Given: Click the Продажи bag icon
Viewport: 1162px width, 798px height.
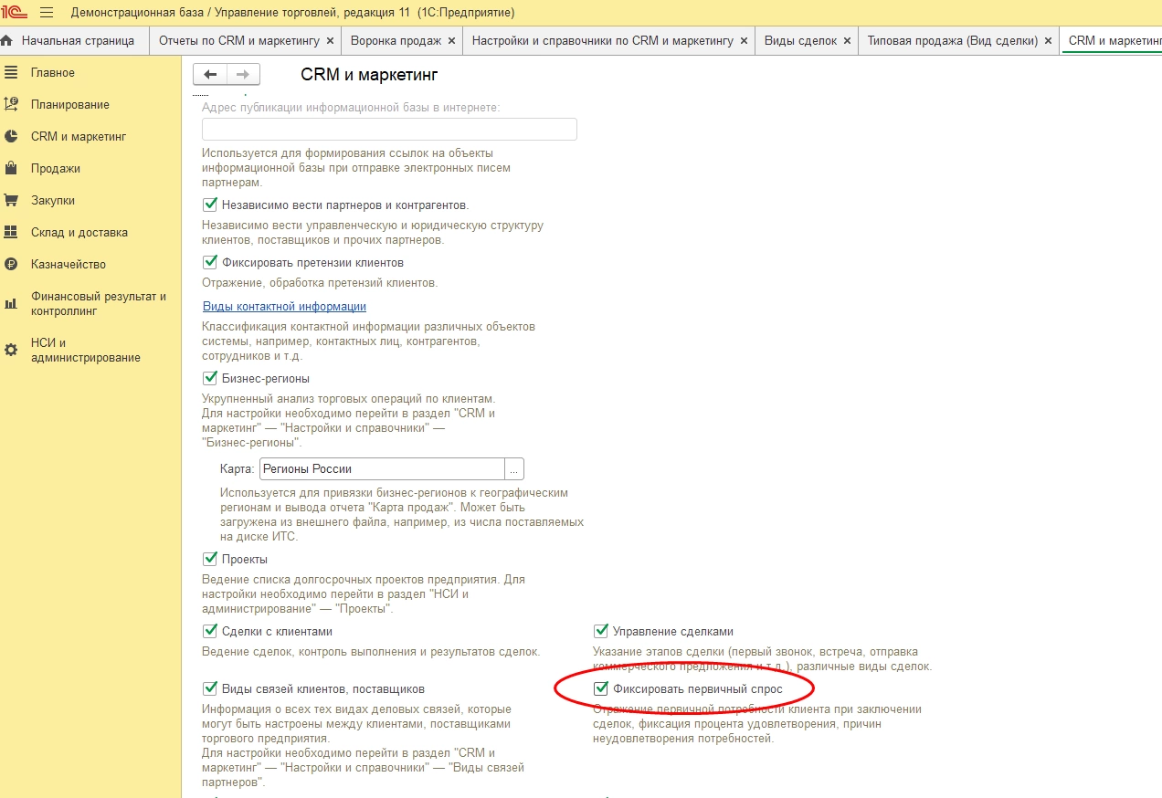Looking at the screenshot, I should coord(11,168).
